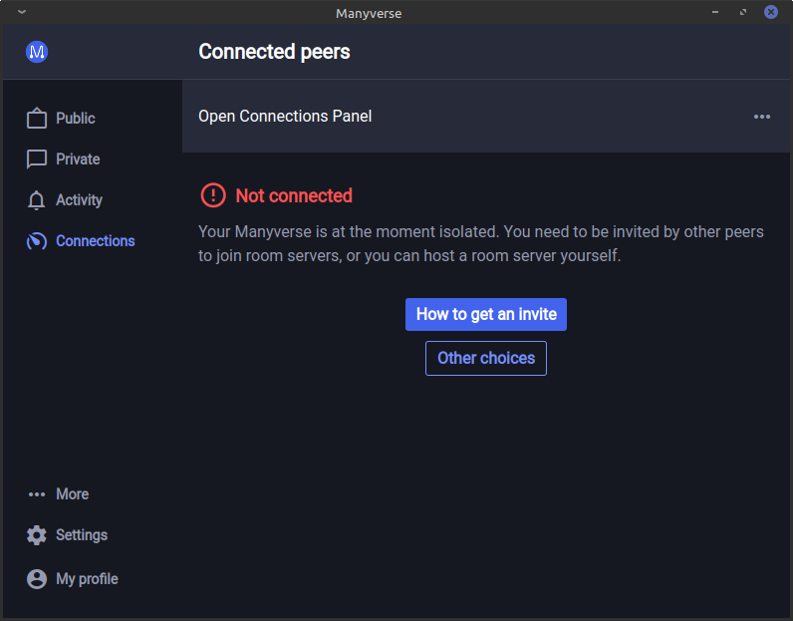
Task: Expand the Open Connections Panel row
Action: [x=285, y=117]
